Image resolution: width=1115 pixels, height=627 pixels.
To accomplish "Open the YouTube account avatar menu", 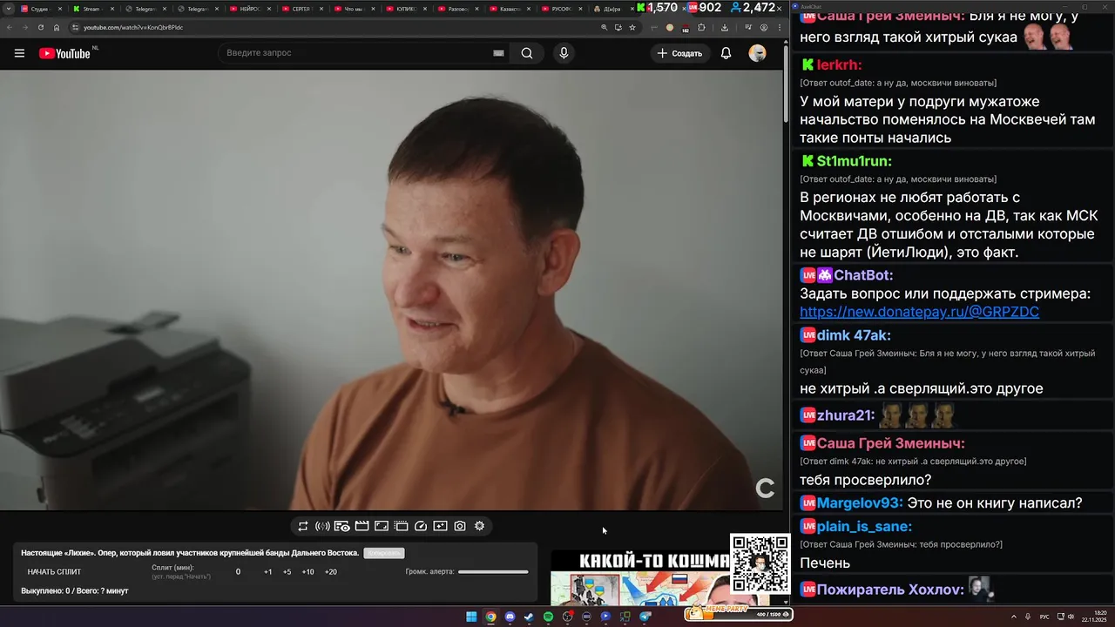I will (757, 53).
